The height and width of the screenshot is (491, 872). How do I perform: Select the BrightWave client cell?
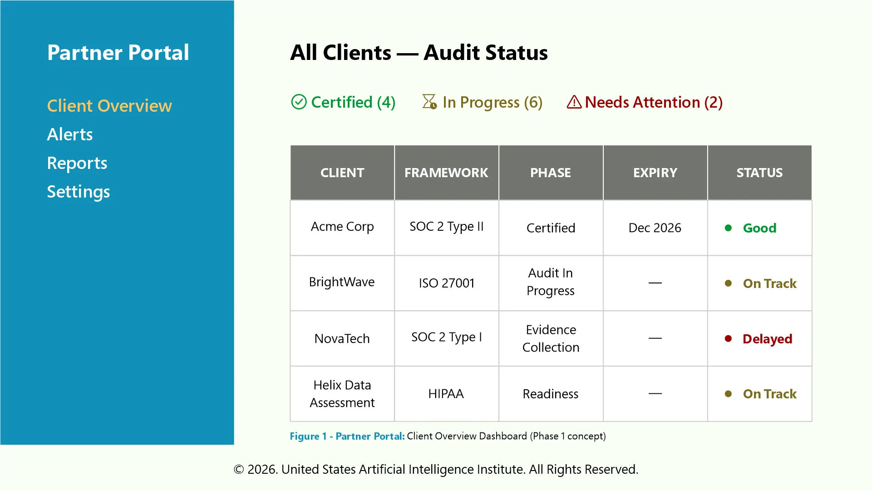342,283
